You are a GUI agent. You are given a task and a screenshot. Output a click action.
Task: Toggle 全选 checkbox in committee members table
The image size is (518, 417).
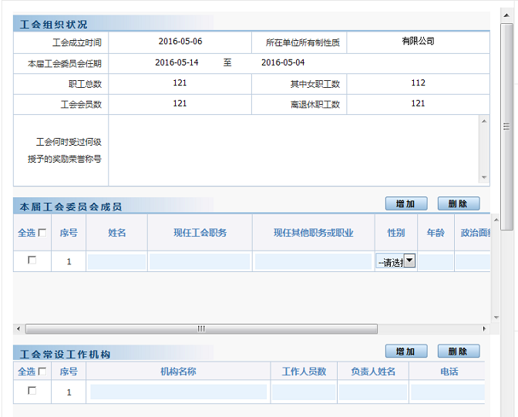[x=42, y=233]
